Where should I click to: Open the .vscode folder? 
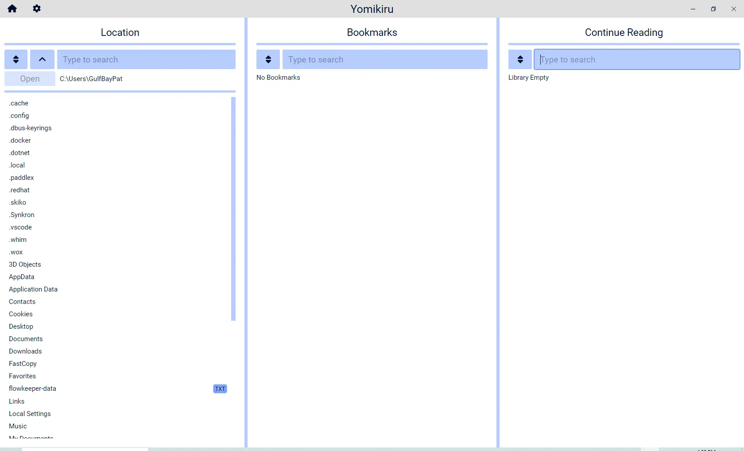coord(20,227)
